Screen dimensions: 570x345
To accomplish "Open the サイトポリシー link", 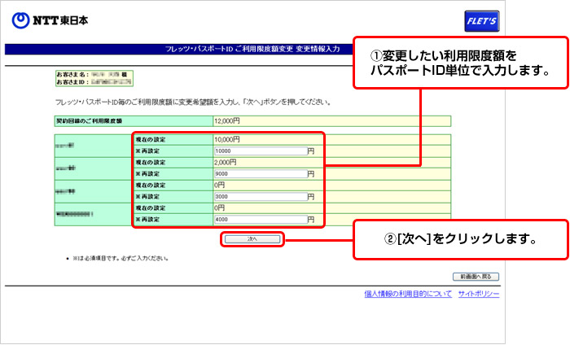I will click(478, 294).
